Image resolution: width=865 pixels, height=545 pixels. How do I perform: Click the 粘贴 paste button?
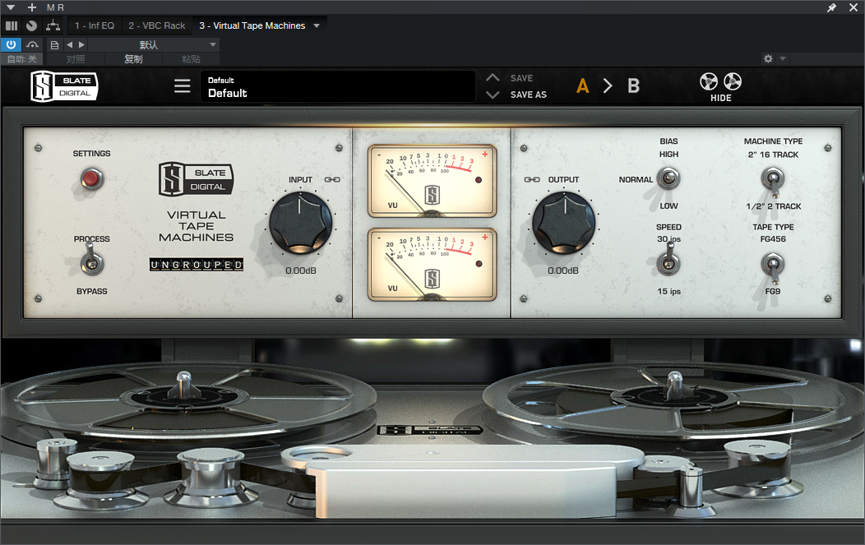[191, 59]
